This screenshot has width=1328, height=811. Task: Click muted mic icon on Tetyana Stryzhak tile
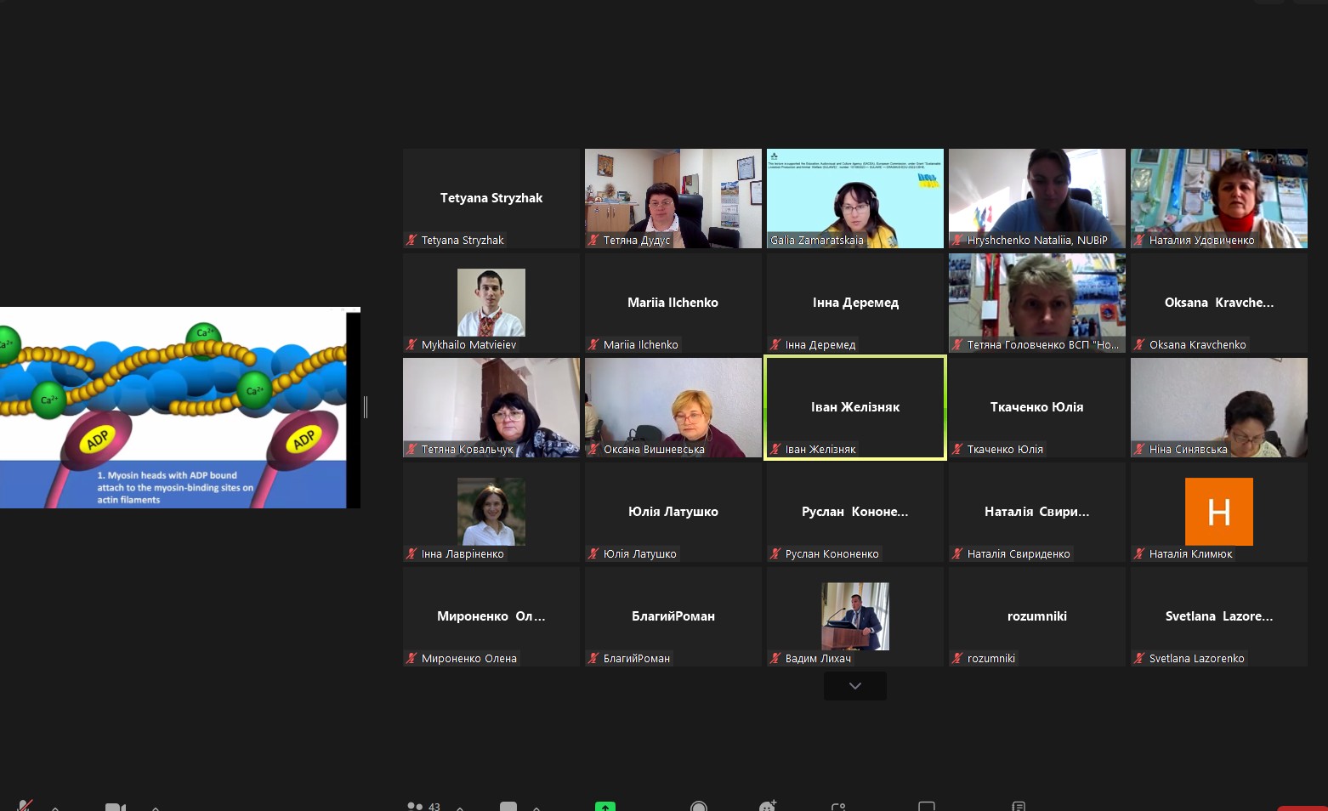click(x=411, y=241)
